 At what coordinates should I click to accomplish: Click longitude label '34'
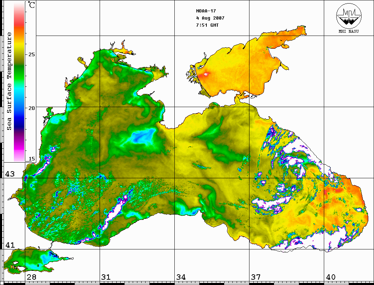pyautogui.click(x=181, y=277)
